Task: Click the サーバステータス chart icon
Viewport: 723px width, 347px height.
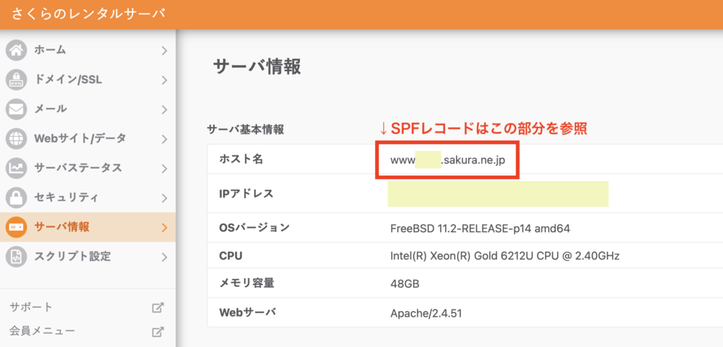Action: [17, 168]
